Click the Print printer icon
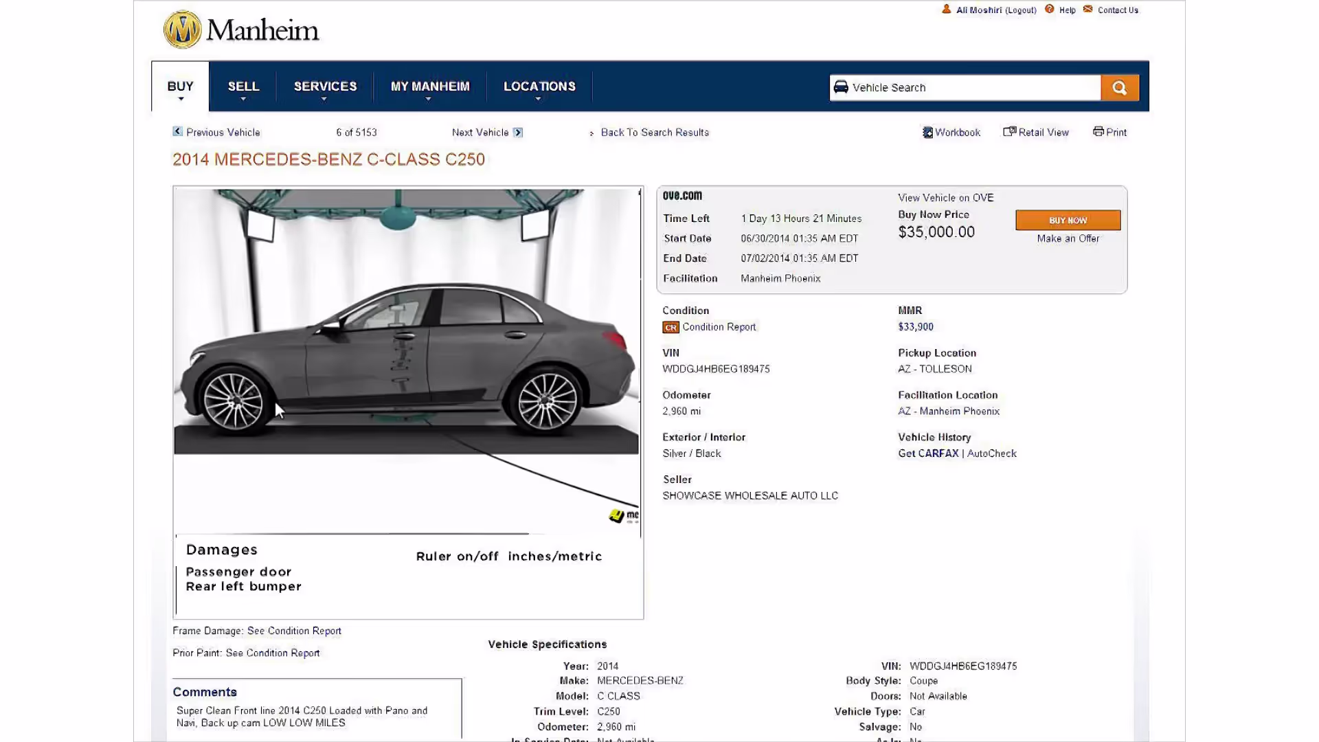Screen dimensions: 1319x742 [x=1098, y=131]
